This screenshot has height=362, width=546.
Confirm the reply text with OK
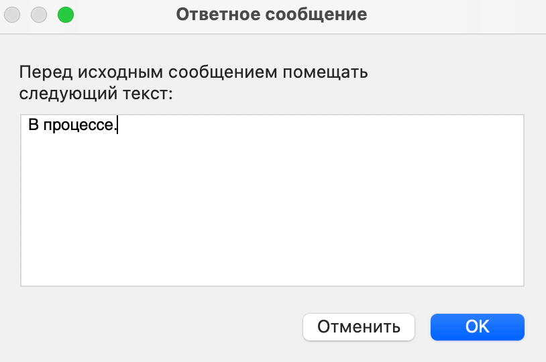(478, 327)
